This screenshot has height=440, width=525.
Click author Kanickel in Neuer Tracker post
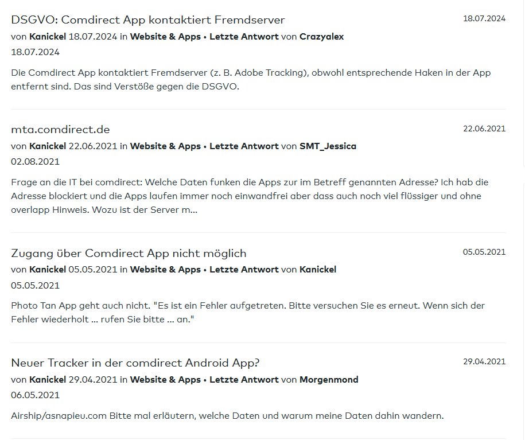coord(48,380)
